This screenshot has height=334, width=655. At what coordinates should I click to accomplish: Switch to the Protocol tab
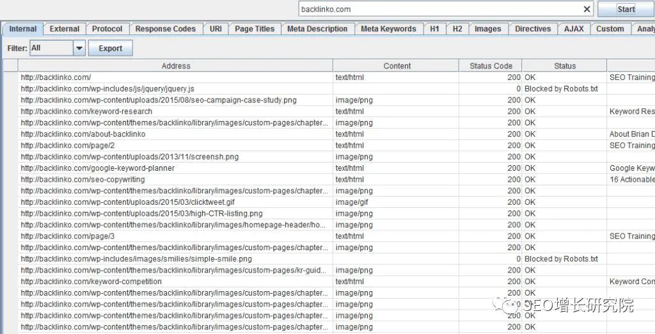pyautogui.click(x=107, y=29)
